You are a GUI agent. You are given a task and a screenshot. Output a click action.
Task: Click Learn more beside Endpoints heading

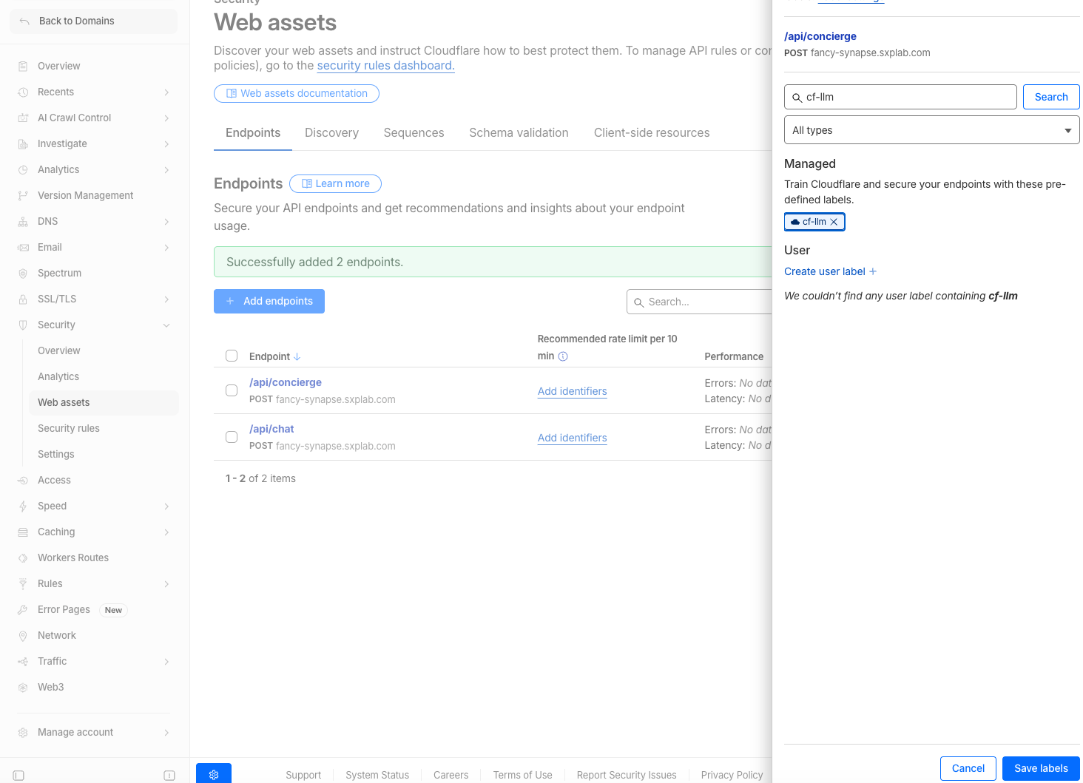coord(335,183)
